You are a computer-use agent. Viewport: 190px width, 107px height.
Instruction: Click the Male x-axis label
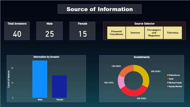click(x=40, y=100)
